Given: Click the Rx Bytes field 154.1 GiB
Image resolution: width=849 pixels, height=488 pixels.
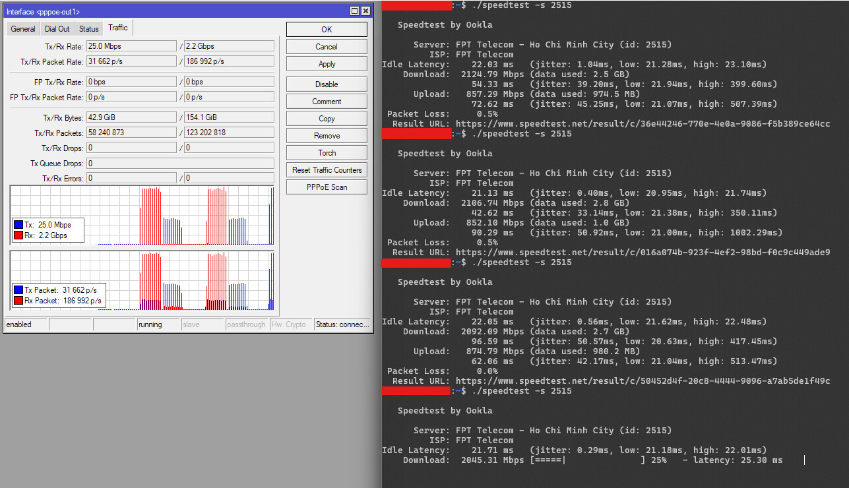Looking at the screenshot, I should [229, 117].
